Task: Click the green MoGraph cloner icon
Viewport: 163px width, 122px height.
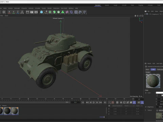Action: tap(58, 12)
